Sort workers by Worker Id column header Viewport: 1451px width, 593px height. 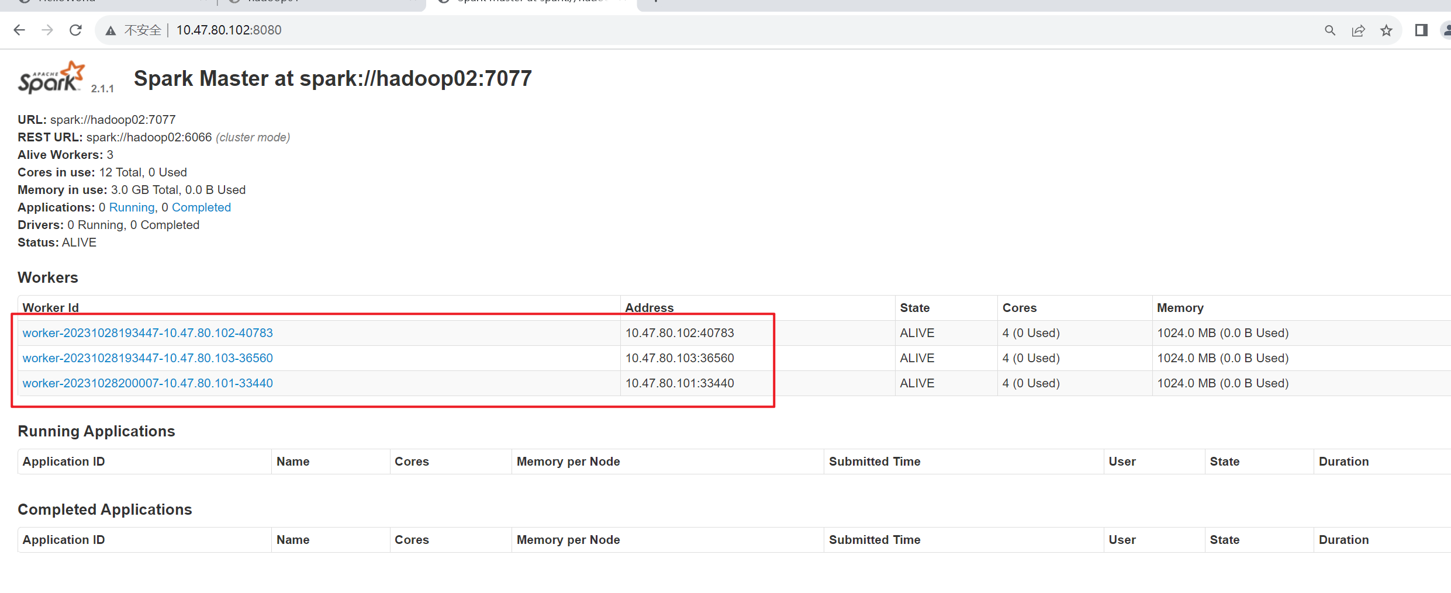(50, 308)
